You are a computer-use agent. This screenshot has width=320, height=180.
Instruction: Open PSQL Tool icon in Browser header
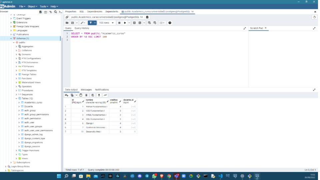point(60,12)
